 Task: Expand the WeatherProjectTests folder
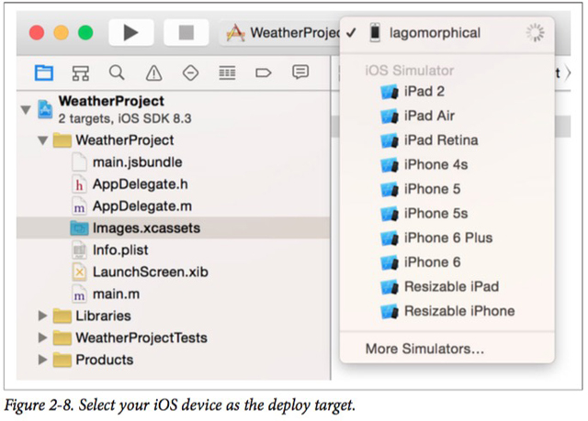click(x=42, y=338)
